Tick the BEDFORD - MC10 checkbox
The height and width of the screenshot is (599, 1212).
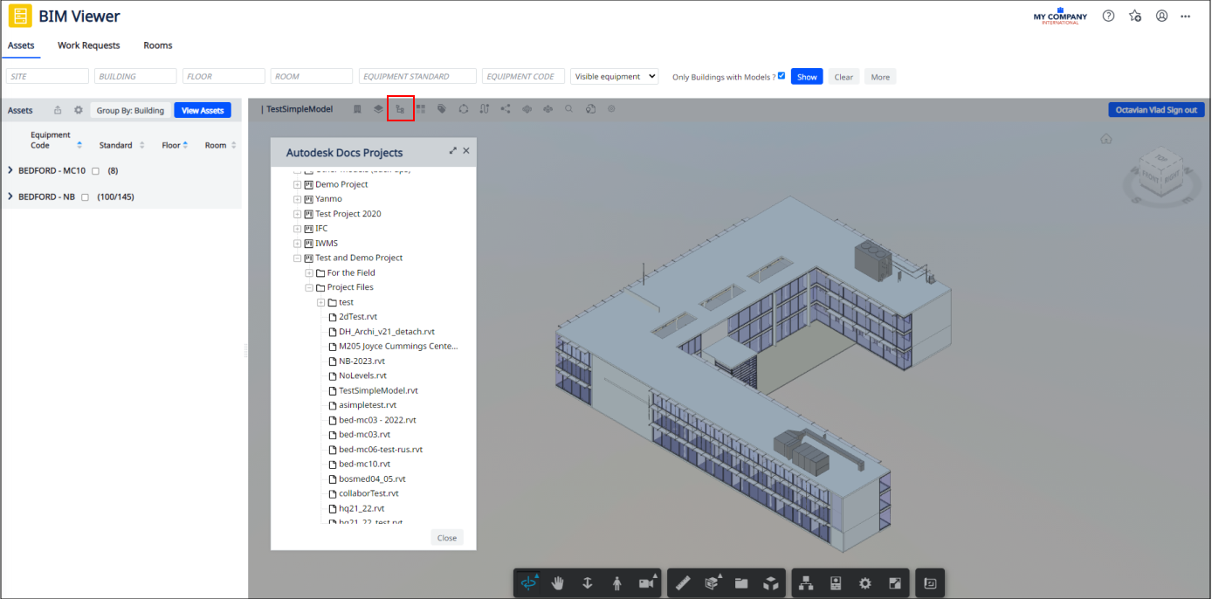click(95, 171)
